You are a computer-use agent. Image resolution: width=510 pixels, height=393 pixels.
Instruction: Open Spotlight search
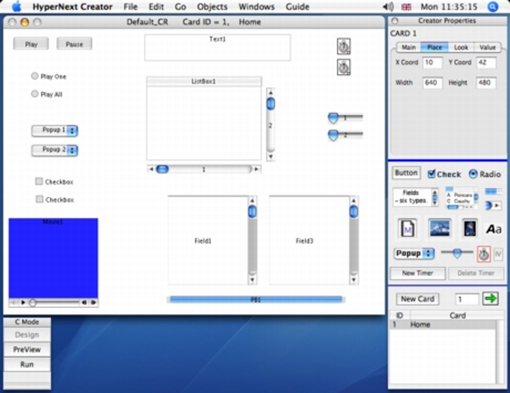(x=493, y=7)
